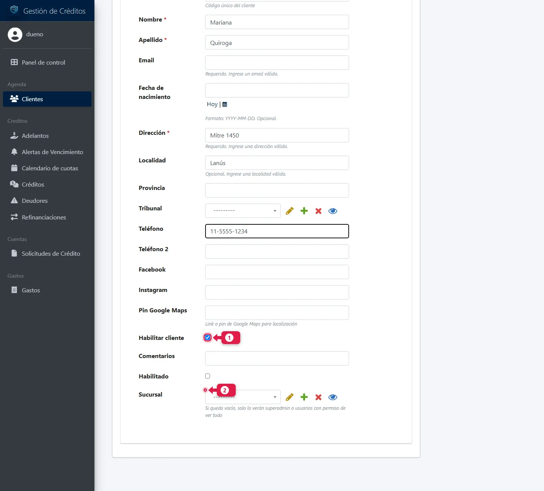The height and width of the screenshot is (491, 544).
Task: View the selected Tribunal with eye icon
Action: 333,211
